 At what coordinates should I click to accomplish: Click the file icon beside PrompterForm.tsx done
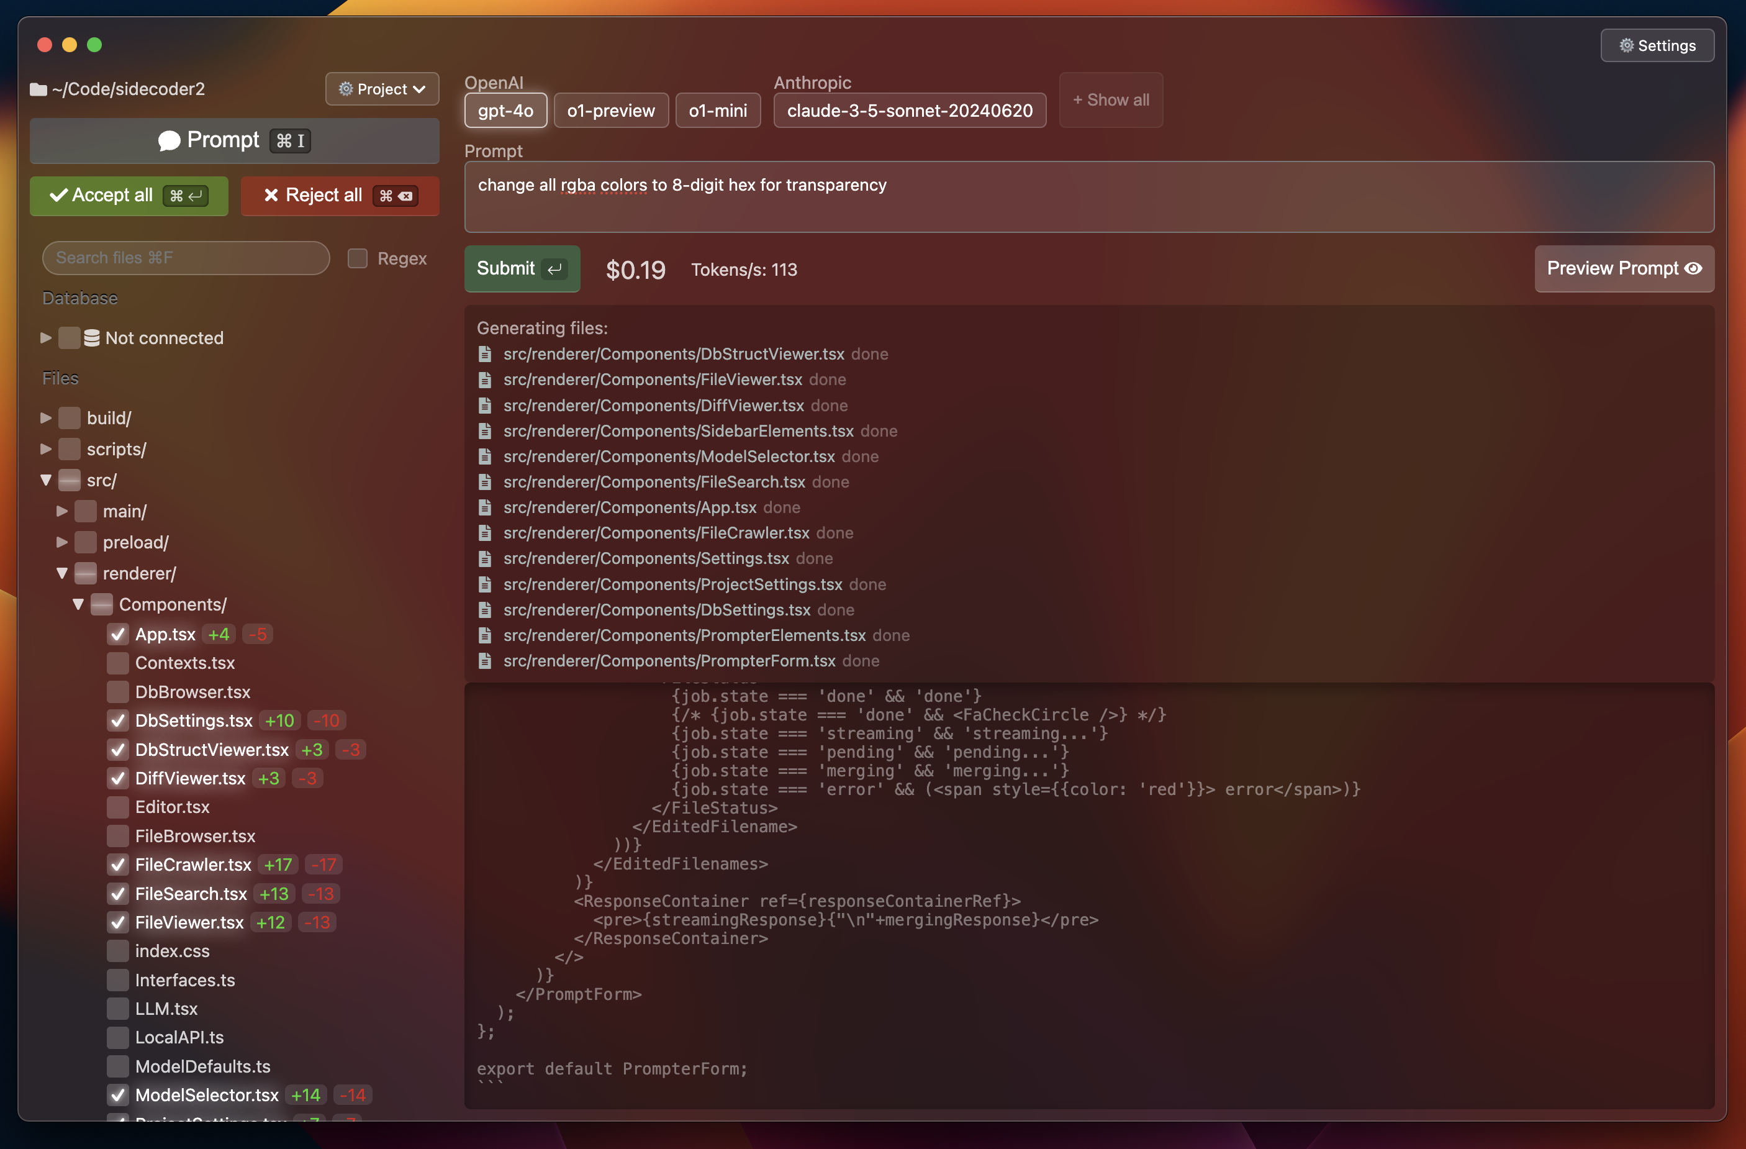[485, 661]
